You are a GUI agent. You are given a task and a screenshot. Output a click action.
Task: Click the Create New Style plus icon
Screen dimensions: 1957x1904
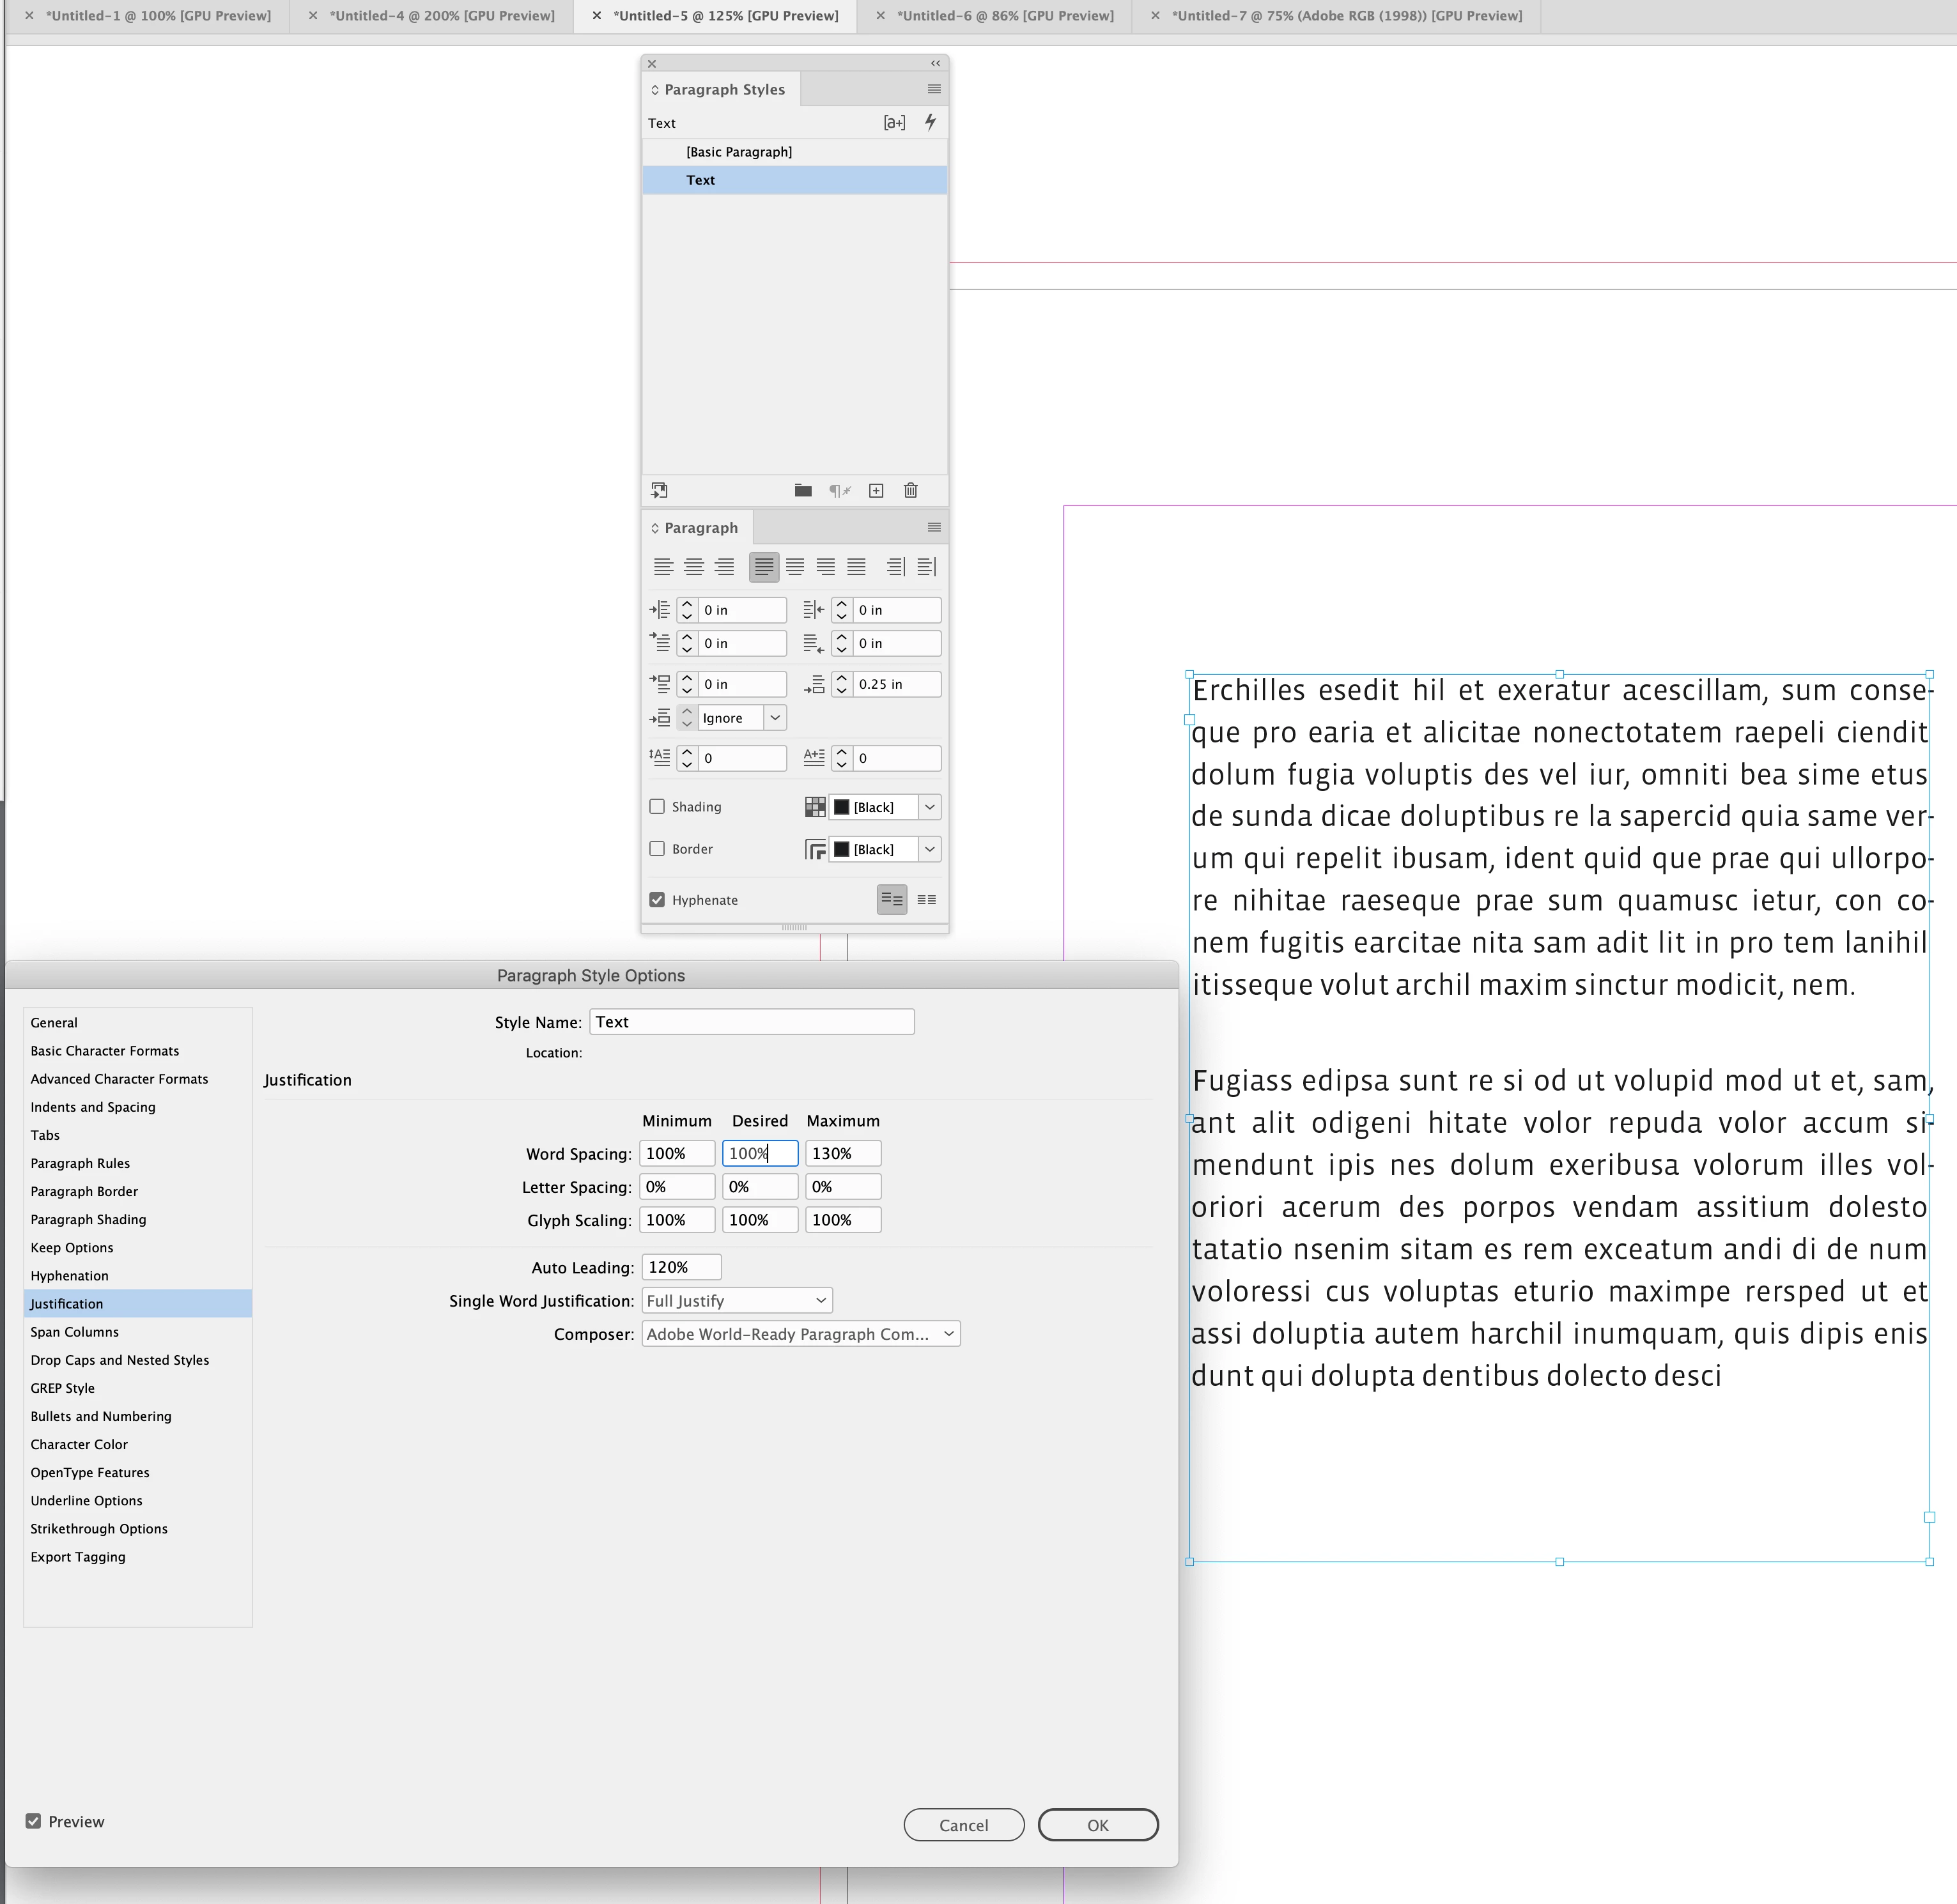click(876, 490)
